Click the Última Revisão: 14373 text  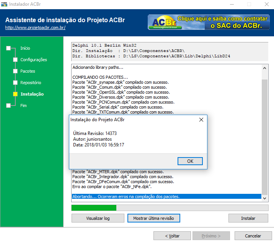pyautogui.click(x=95, y=133)
